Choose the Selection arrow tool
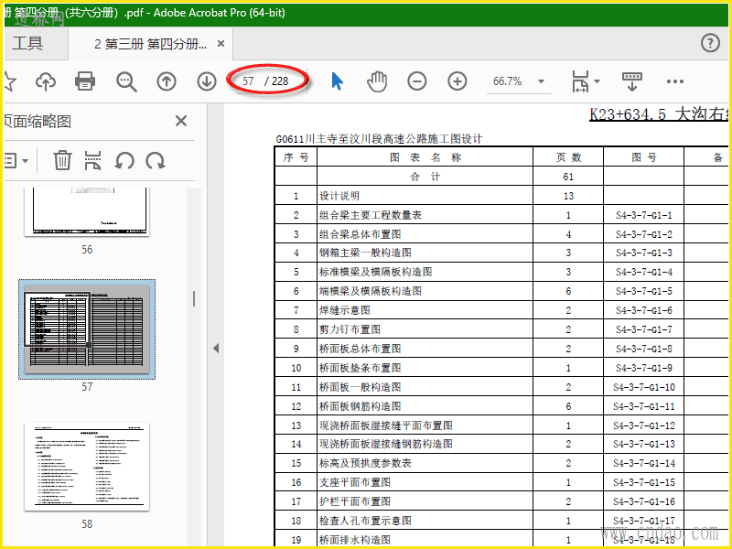The height and width of the screenshot is (549, 732). click(x=337, y=81)
